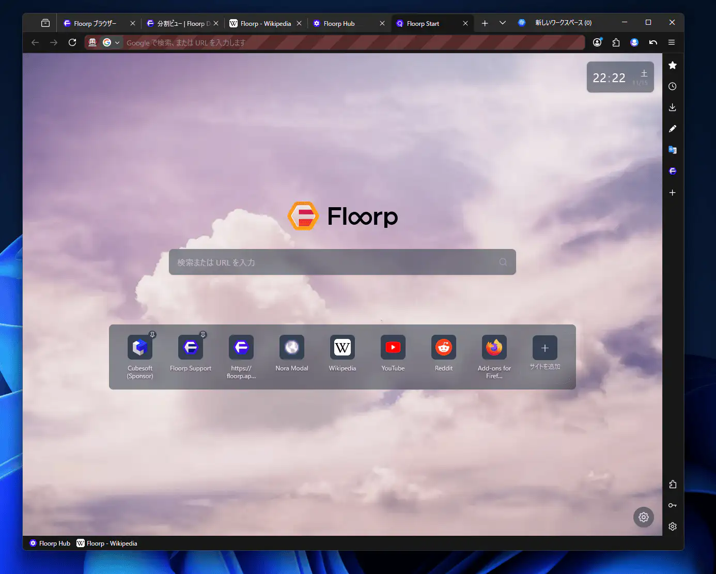Open the list-all-tabs dropdown arrow
This screenshot has width=716, height=574.
502,23
